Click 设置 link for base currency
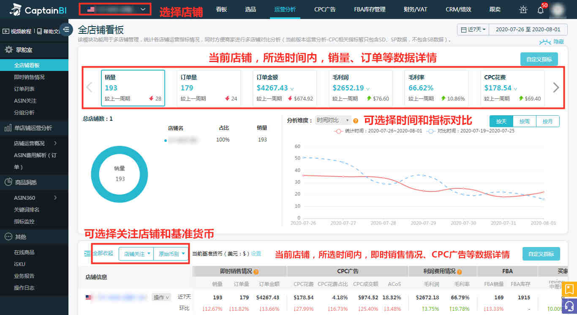The height and width of the screenshot is (315, 577). coord(256,254)
